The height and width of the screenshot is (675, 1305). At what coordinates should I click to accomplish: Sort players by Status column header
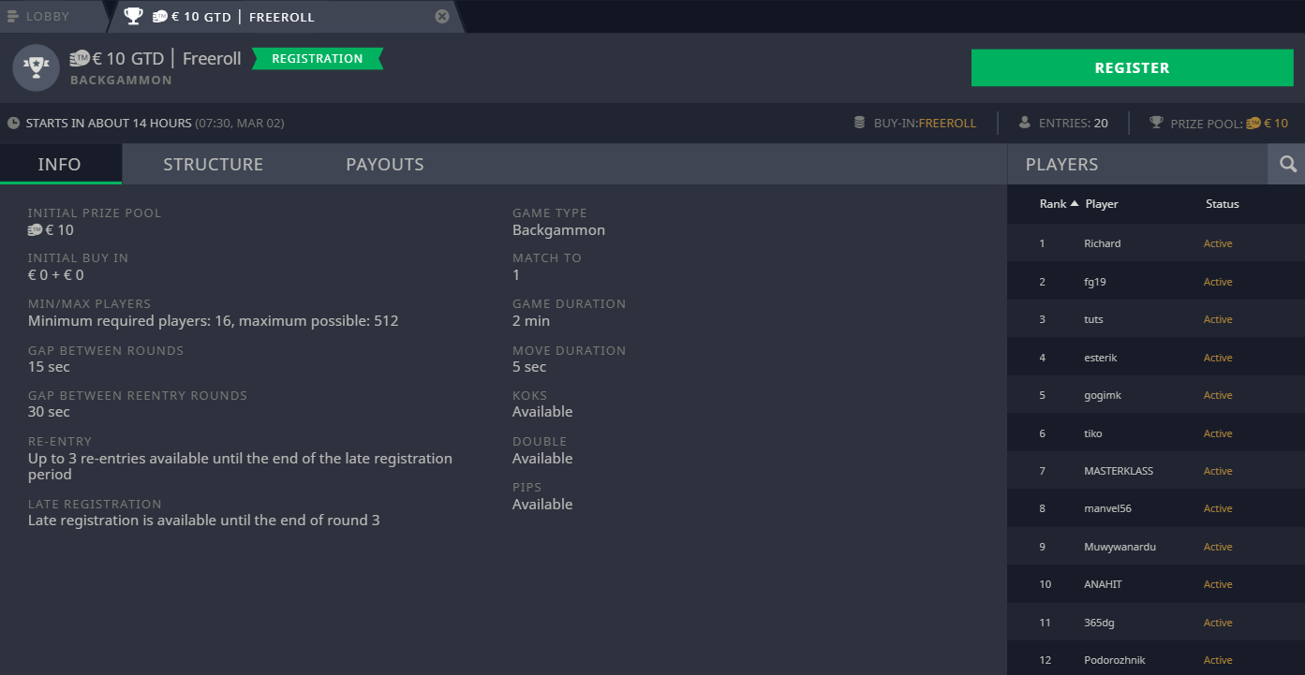point(1222,204)
